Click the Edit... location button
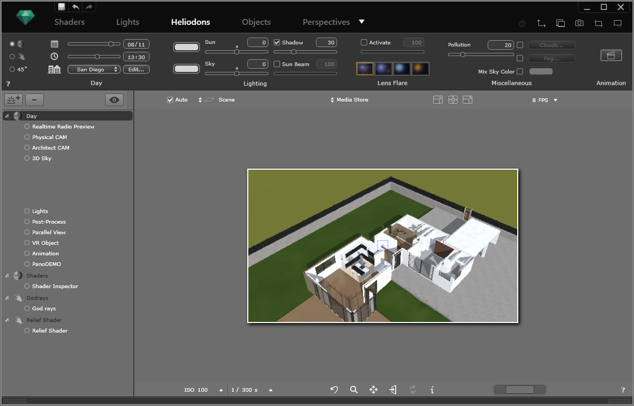Image resolution: width=634 pixels, height=406 pixels. click(x=136, y=69)
